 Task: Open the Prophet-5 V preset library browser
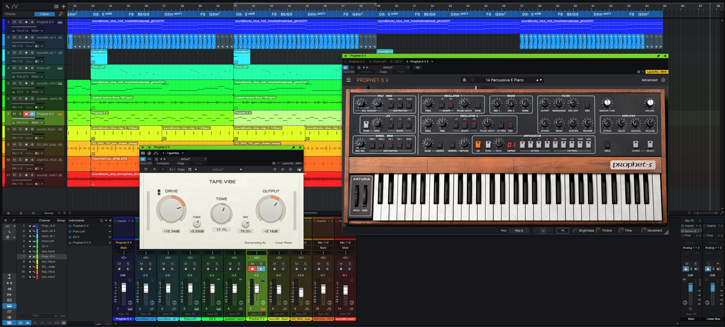coord(465,80)
